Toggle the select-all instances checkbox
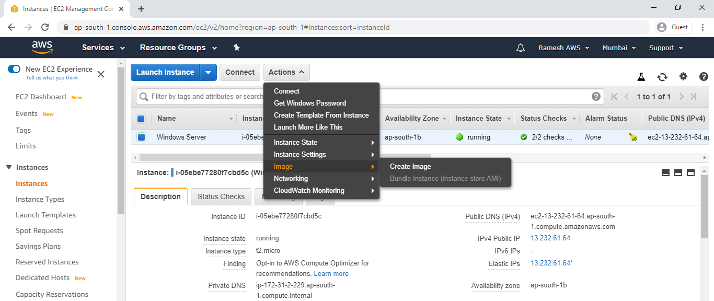The width and height of the screenshot is (714, 301). [141, 119]
